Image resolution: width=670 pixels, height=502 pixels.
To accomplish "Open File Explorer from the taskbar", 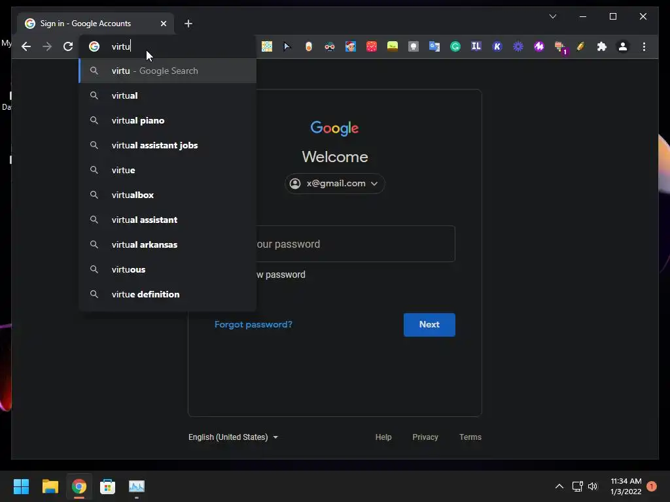I will [50, 486].
